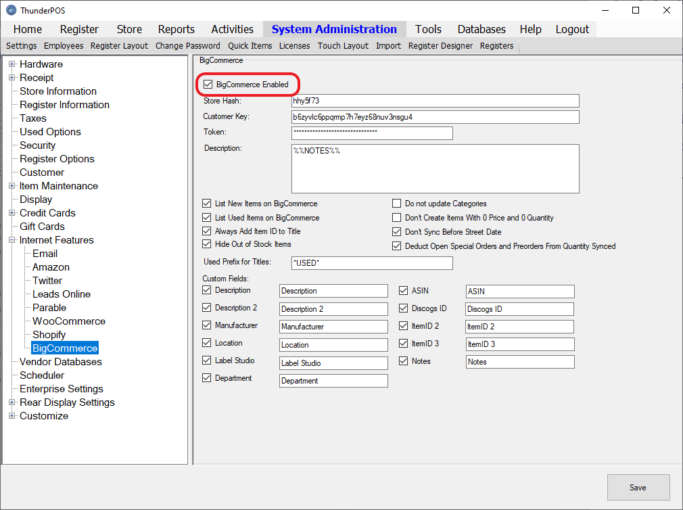Expand the Receipt tree node
Viewport: 683px width, 510px height.
12,78
